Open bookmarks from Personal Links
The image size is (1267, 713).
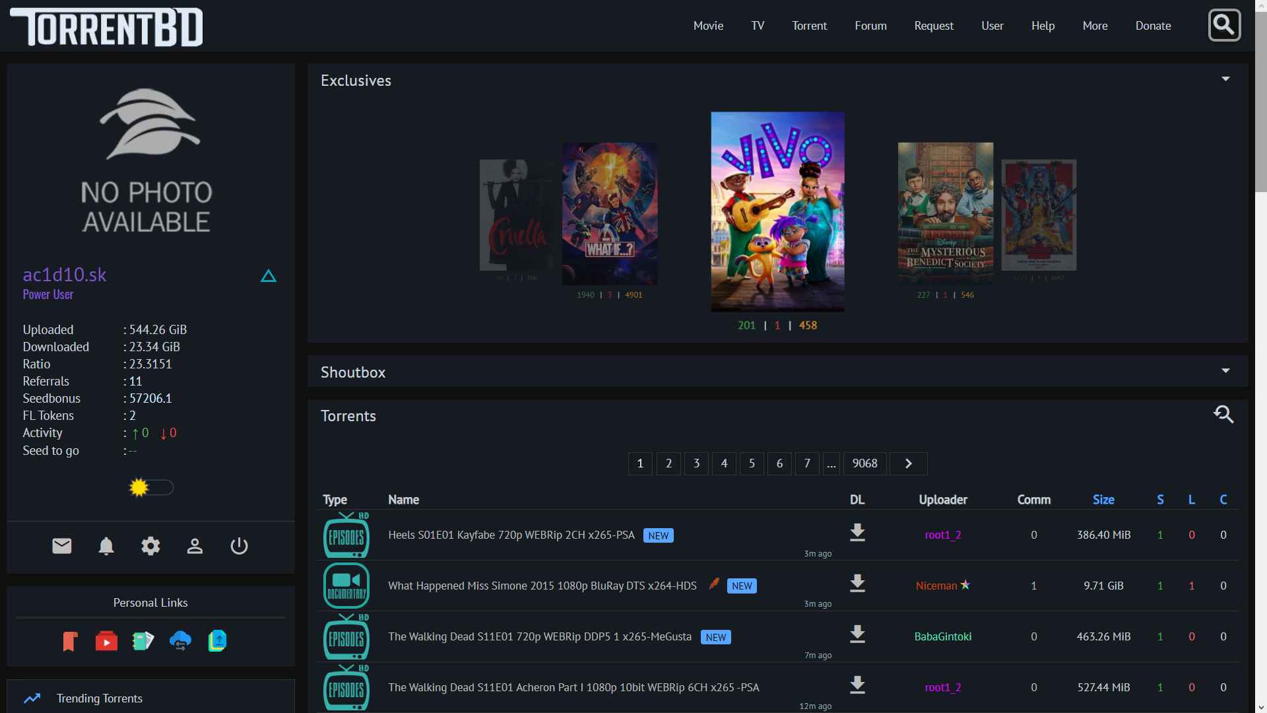[70, 640]
